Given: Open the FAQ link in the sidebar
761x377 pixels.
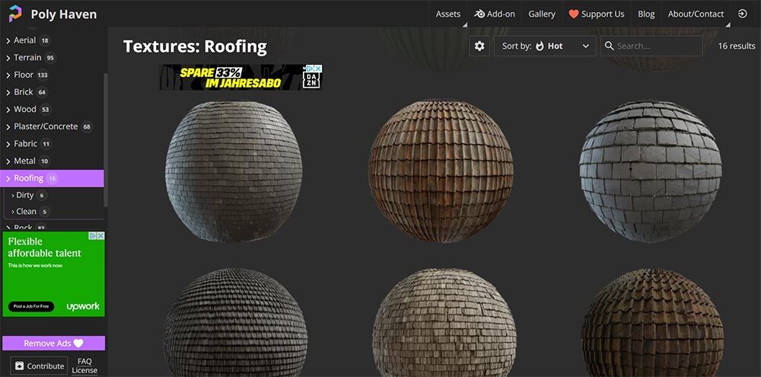Looking at the screenshot, I should pyautogui.click(x=84, y=361).
